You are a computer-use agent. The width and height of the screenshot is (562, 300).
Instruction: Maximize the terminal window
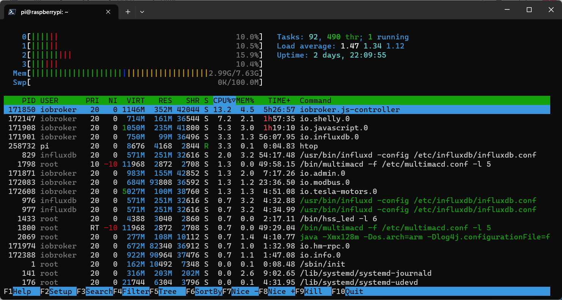[x=529, y=10]
